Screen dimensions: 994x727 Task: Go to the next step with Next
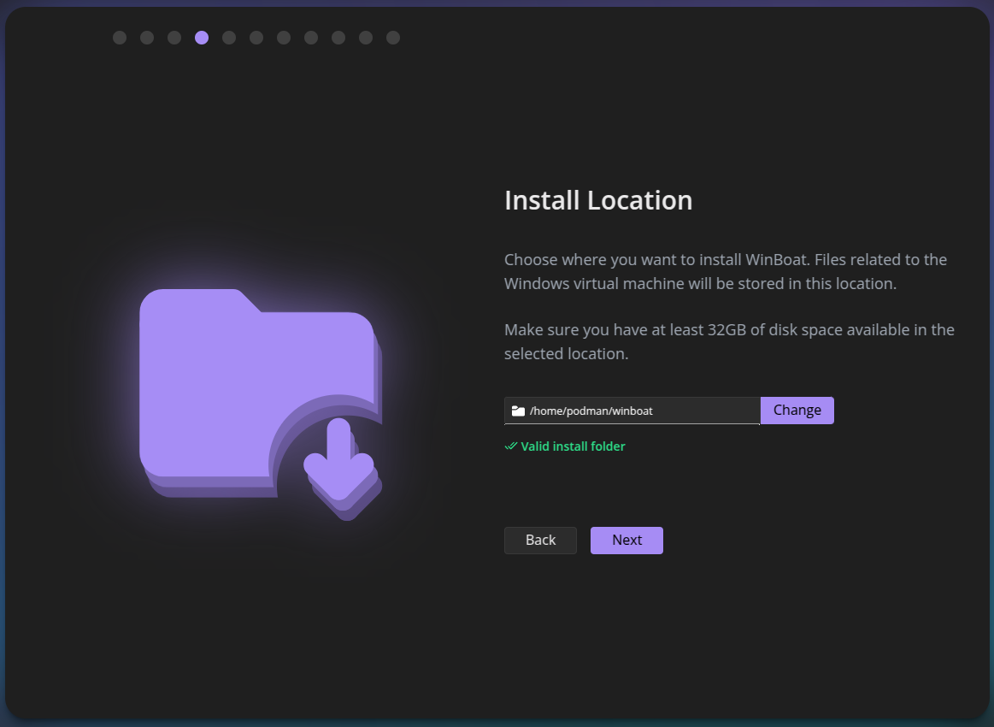click(626, 541)
